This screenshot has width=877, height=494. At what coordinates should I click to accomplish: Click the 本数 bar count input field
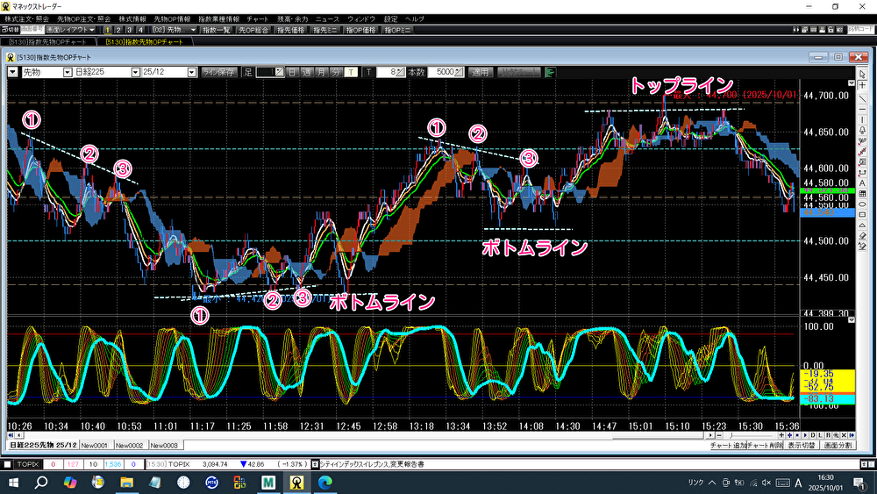click(x=446, y=73)
